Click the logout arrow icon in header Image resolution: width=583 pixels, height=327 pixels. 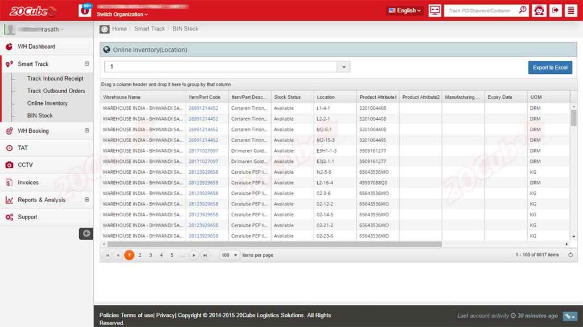555,11
